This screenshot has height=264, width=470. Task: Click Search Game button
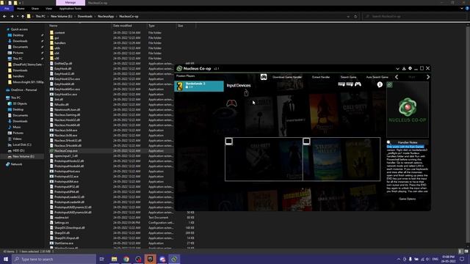coord(348,77)
